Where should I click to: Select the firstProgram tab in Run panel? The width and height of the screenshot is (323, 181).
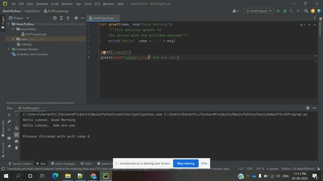point(30,108)
